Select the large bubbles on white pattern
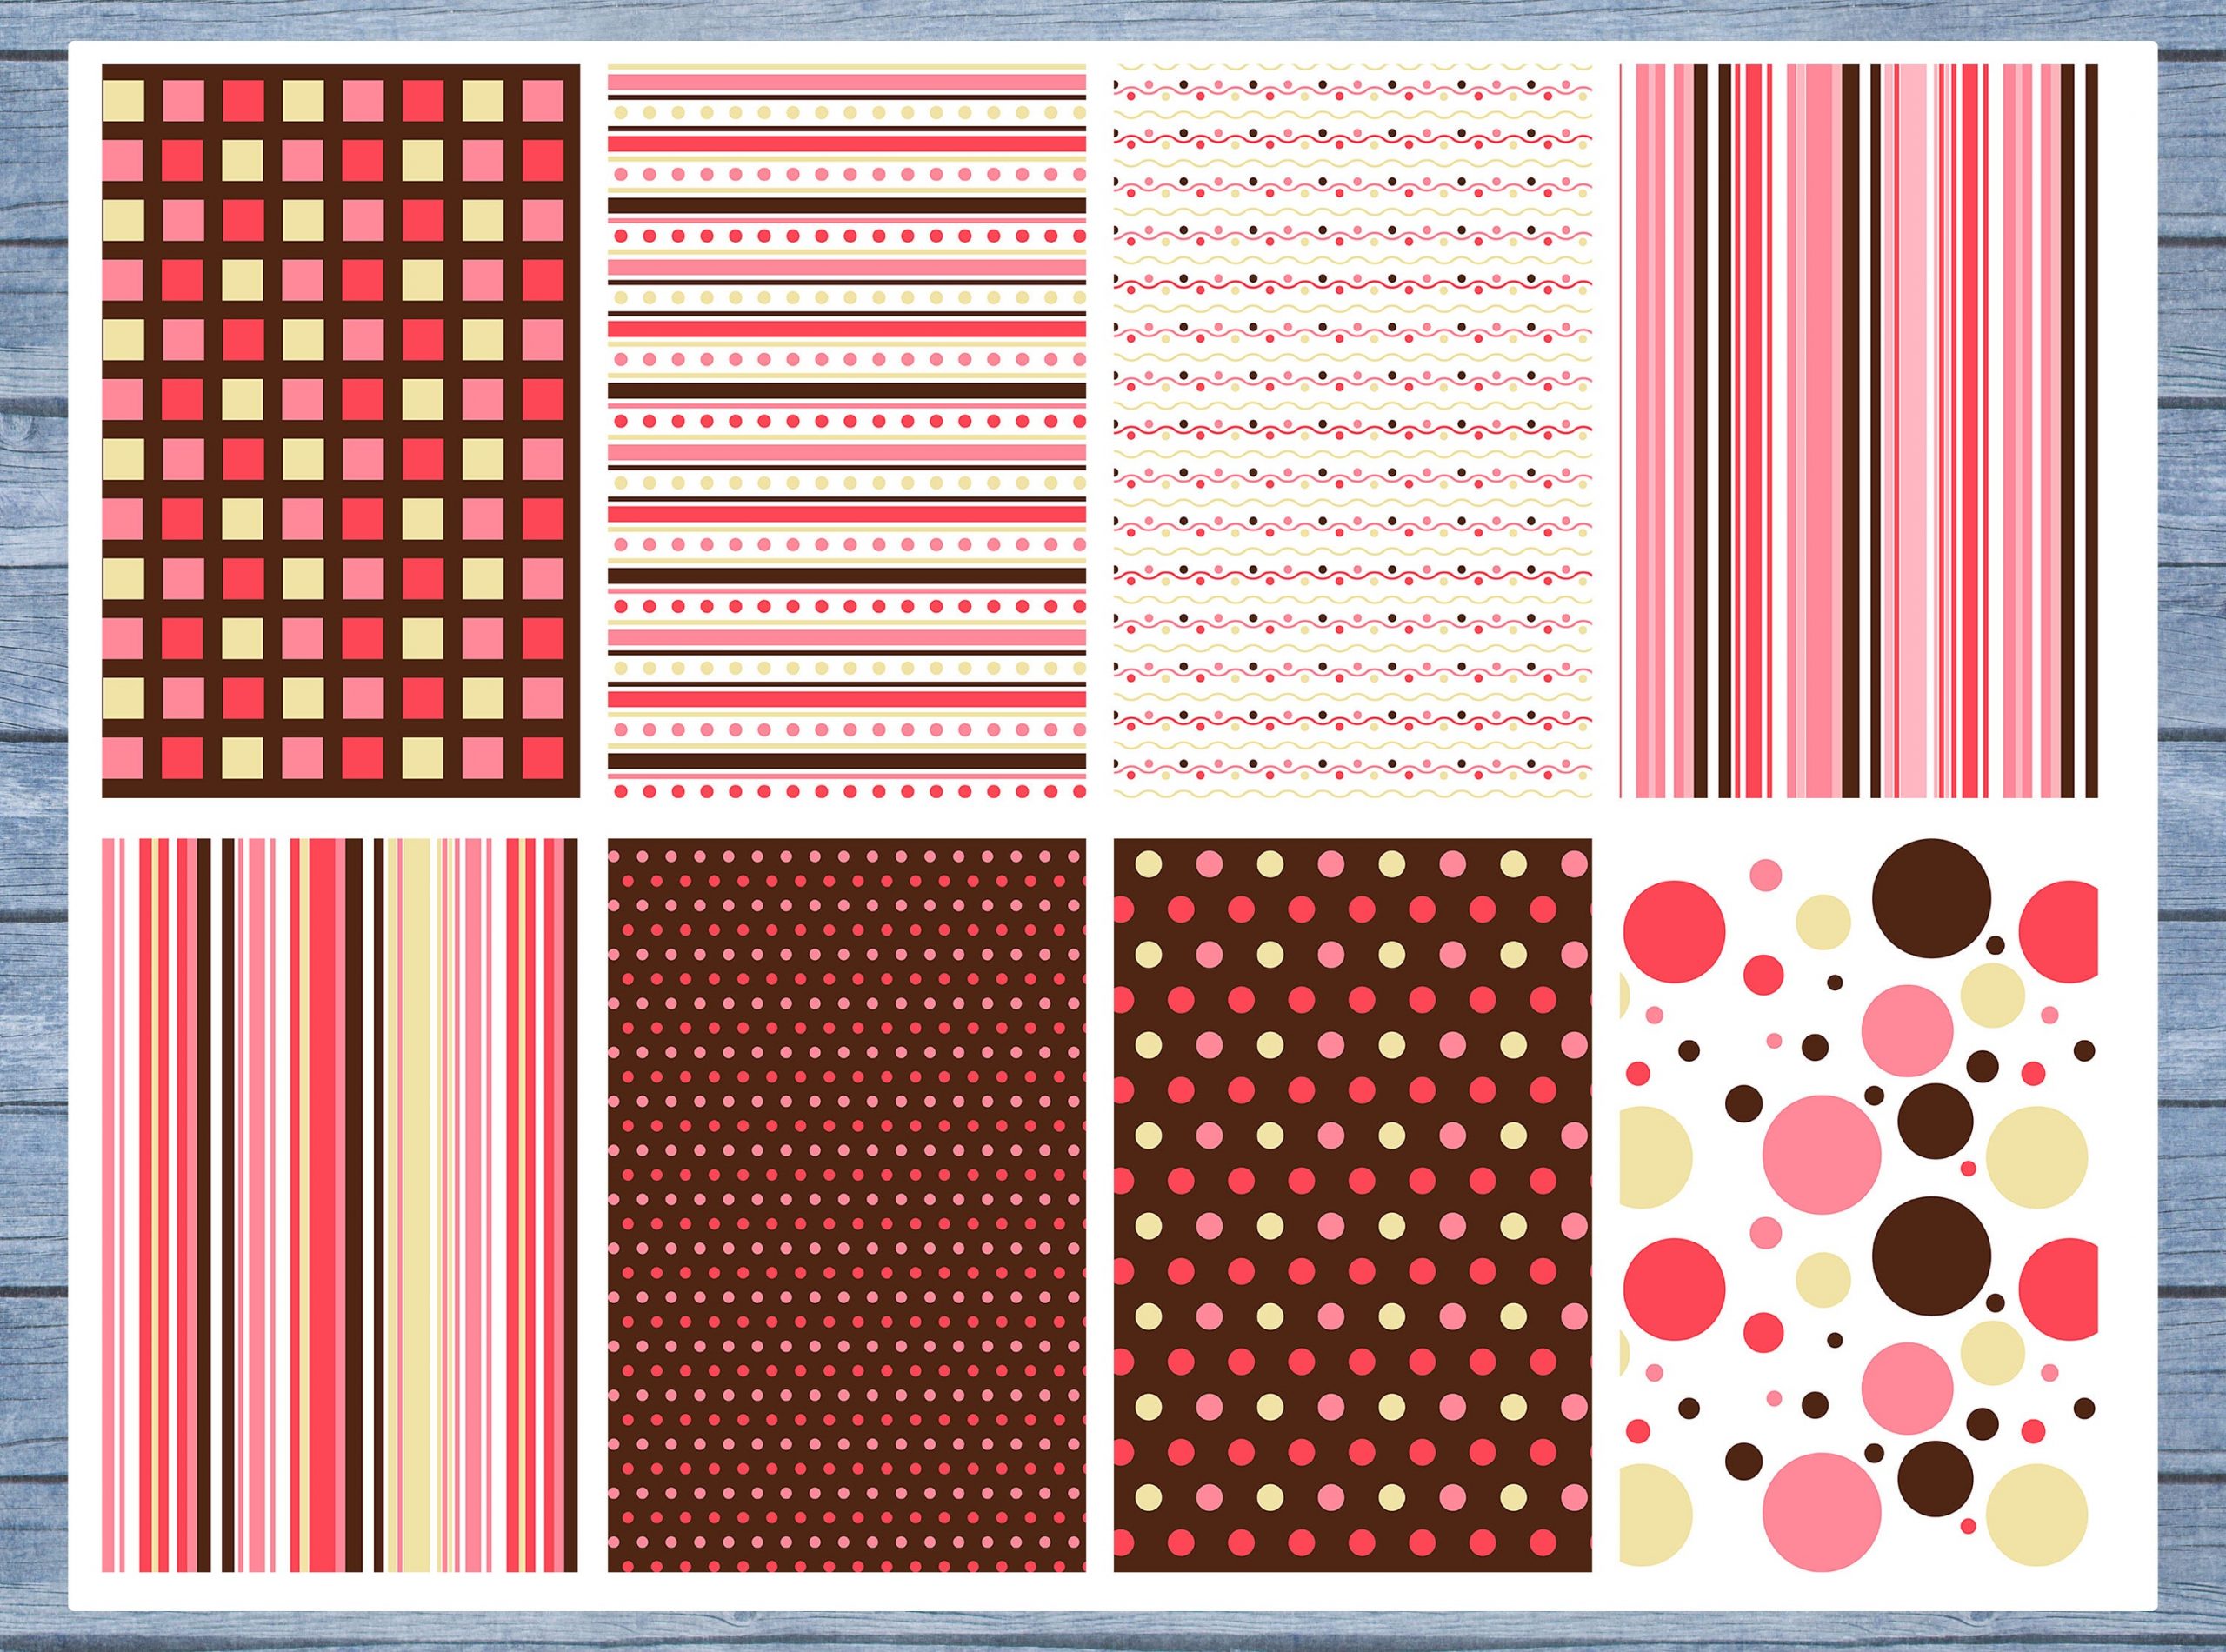 (1858, 1205)
